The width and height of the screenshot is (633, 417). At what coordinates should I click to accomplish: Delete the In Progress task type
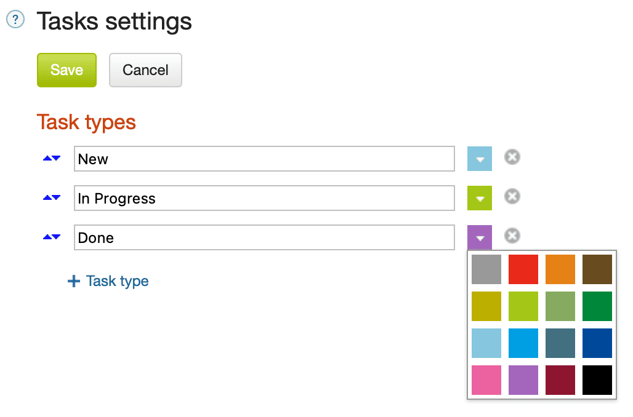click(x=512, y=197)
